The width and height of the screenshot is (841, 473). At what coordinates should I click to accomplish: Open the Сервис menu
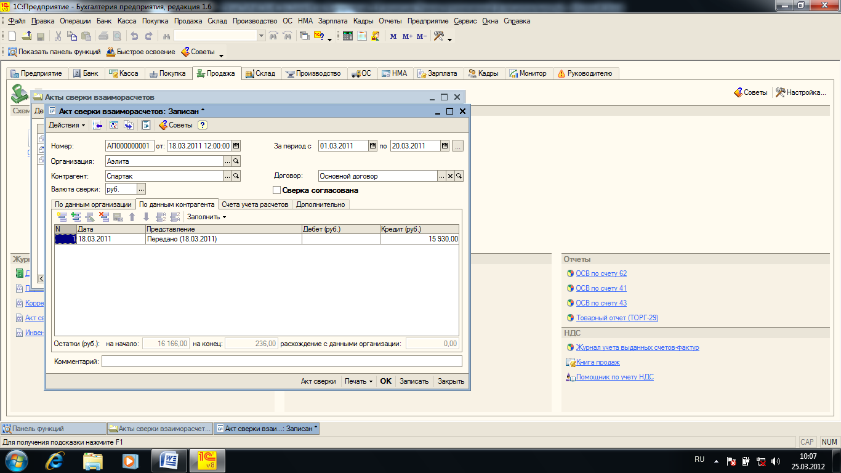(x=465, y=21)
